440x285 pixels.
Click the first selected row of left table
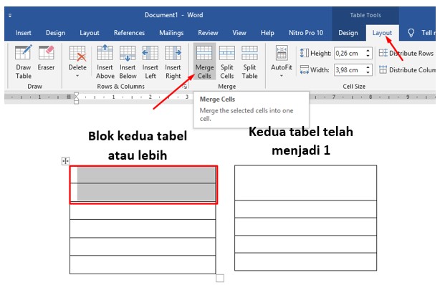[143, 175]
